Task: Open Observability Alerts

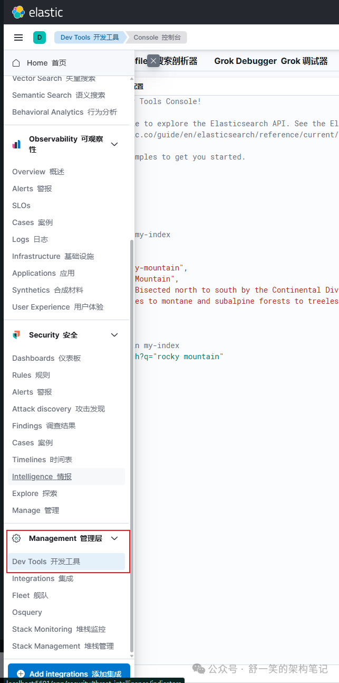Action: click(32, 189)
